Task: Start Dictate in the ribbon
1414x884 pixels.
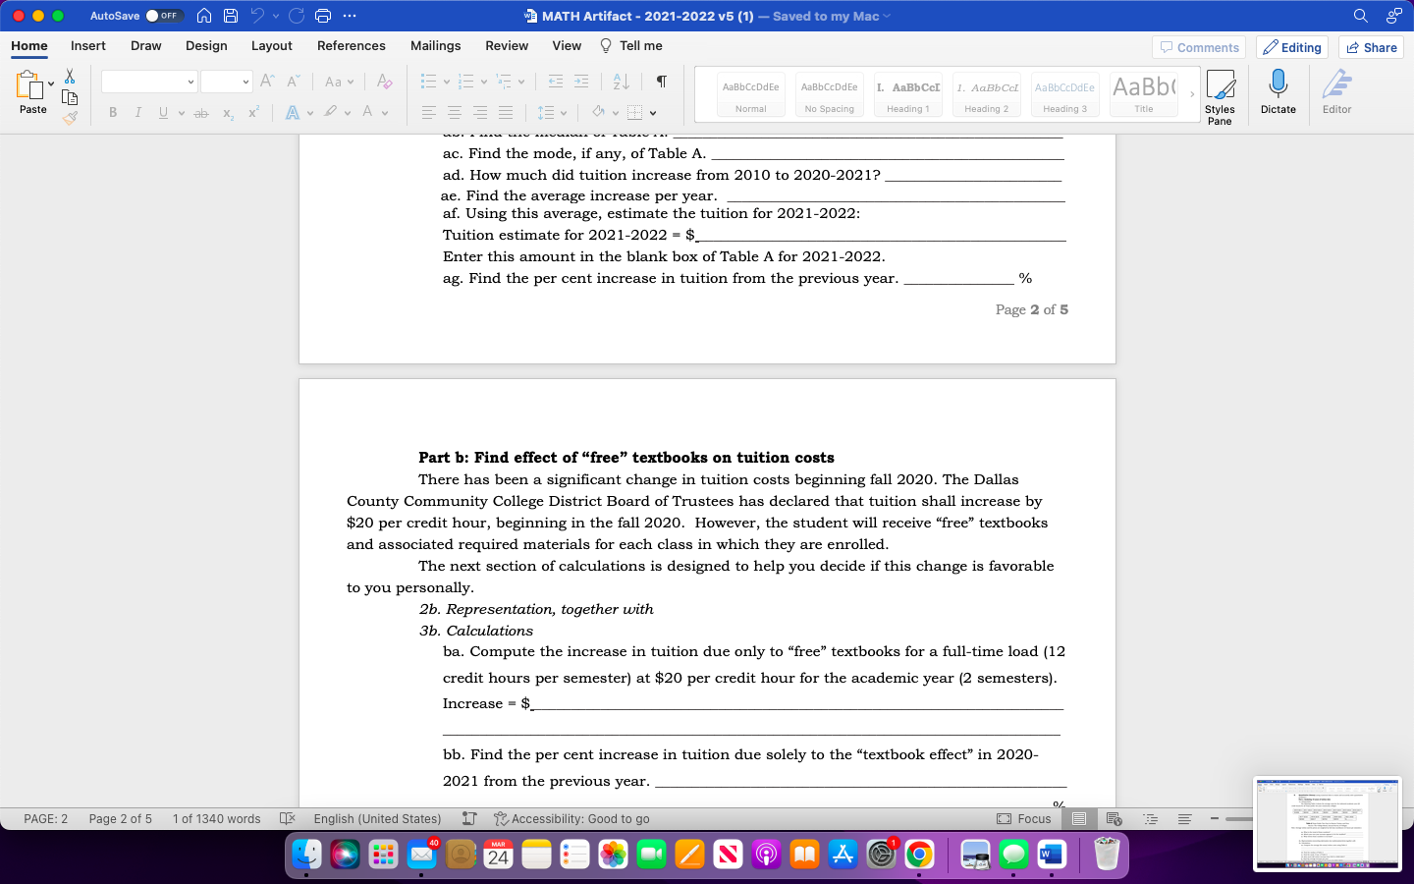Action: 1278,88
